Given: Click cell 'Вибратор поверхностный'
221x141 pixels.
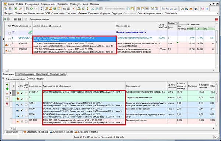Looking at the screenshot, I should pyautogui.click(x=146, y=110).
